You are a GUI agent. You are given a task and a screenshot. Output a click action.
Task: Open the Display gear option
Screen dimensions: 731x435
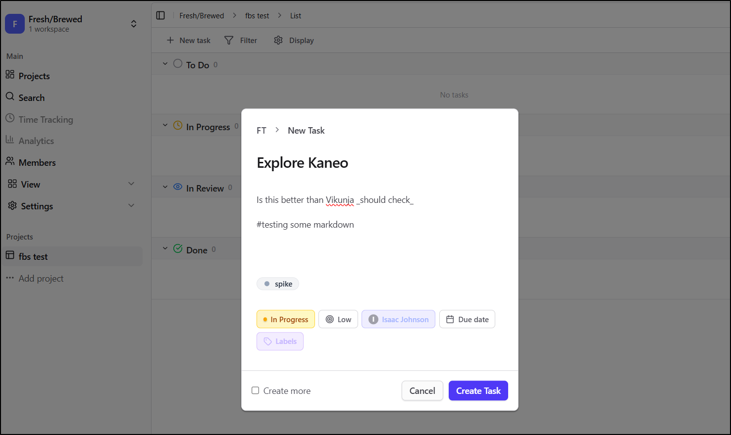click(294, 40)
